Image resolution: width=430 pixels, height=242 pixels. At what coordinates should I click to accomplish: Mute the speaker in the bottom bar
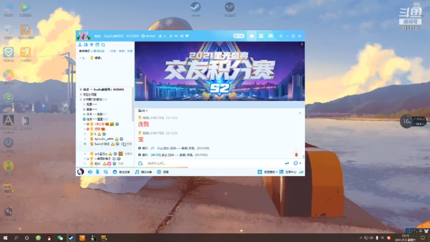(90, 172)
